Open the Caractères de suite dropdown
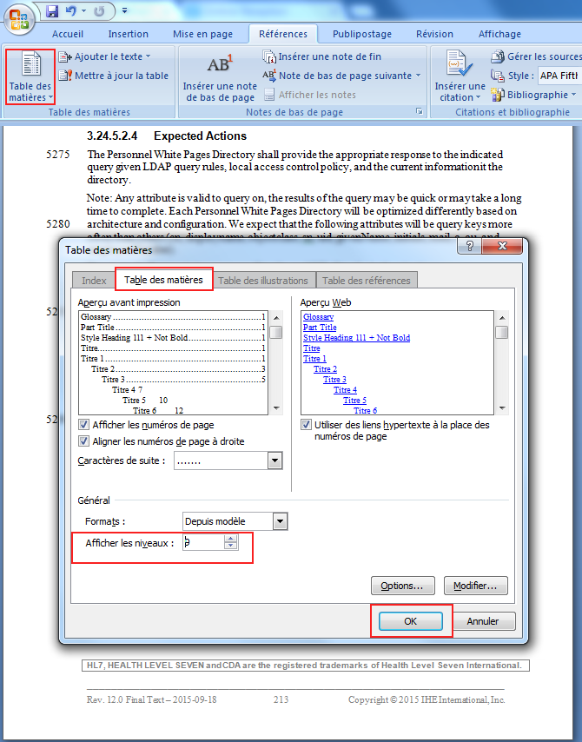 point(275,460)
